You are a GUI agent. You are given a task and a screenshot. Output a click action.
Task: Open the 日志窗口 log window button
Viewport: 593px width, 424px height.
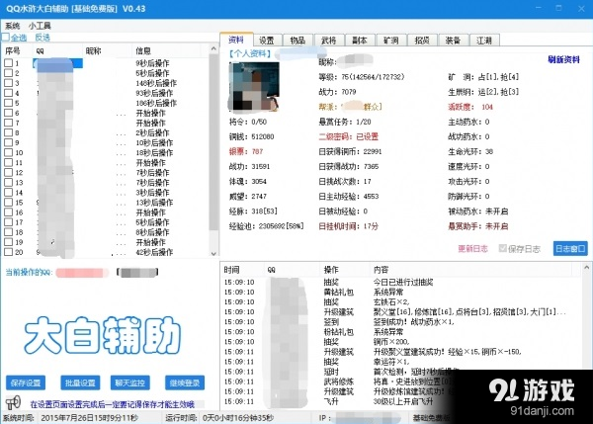570,248
